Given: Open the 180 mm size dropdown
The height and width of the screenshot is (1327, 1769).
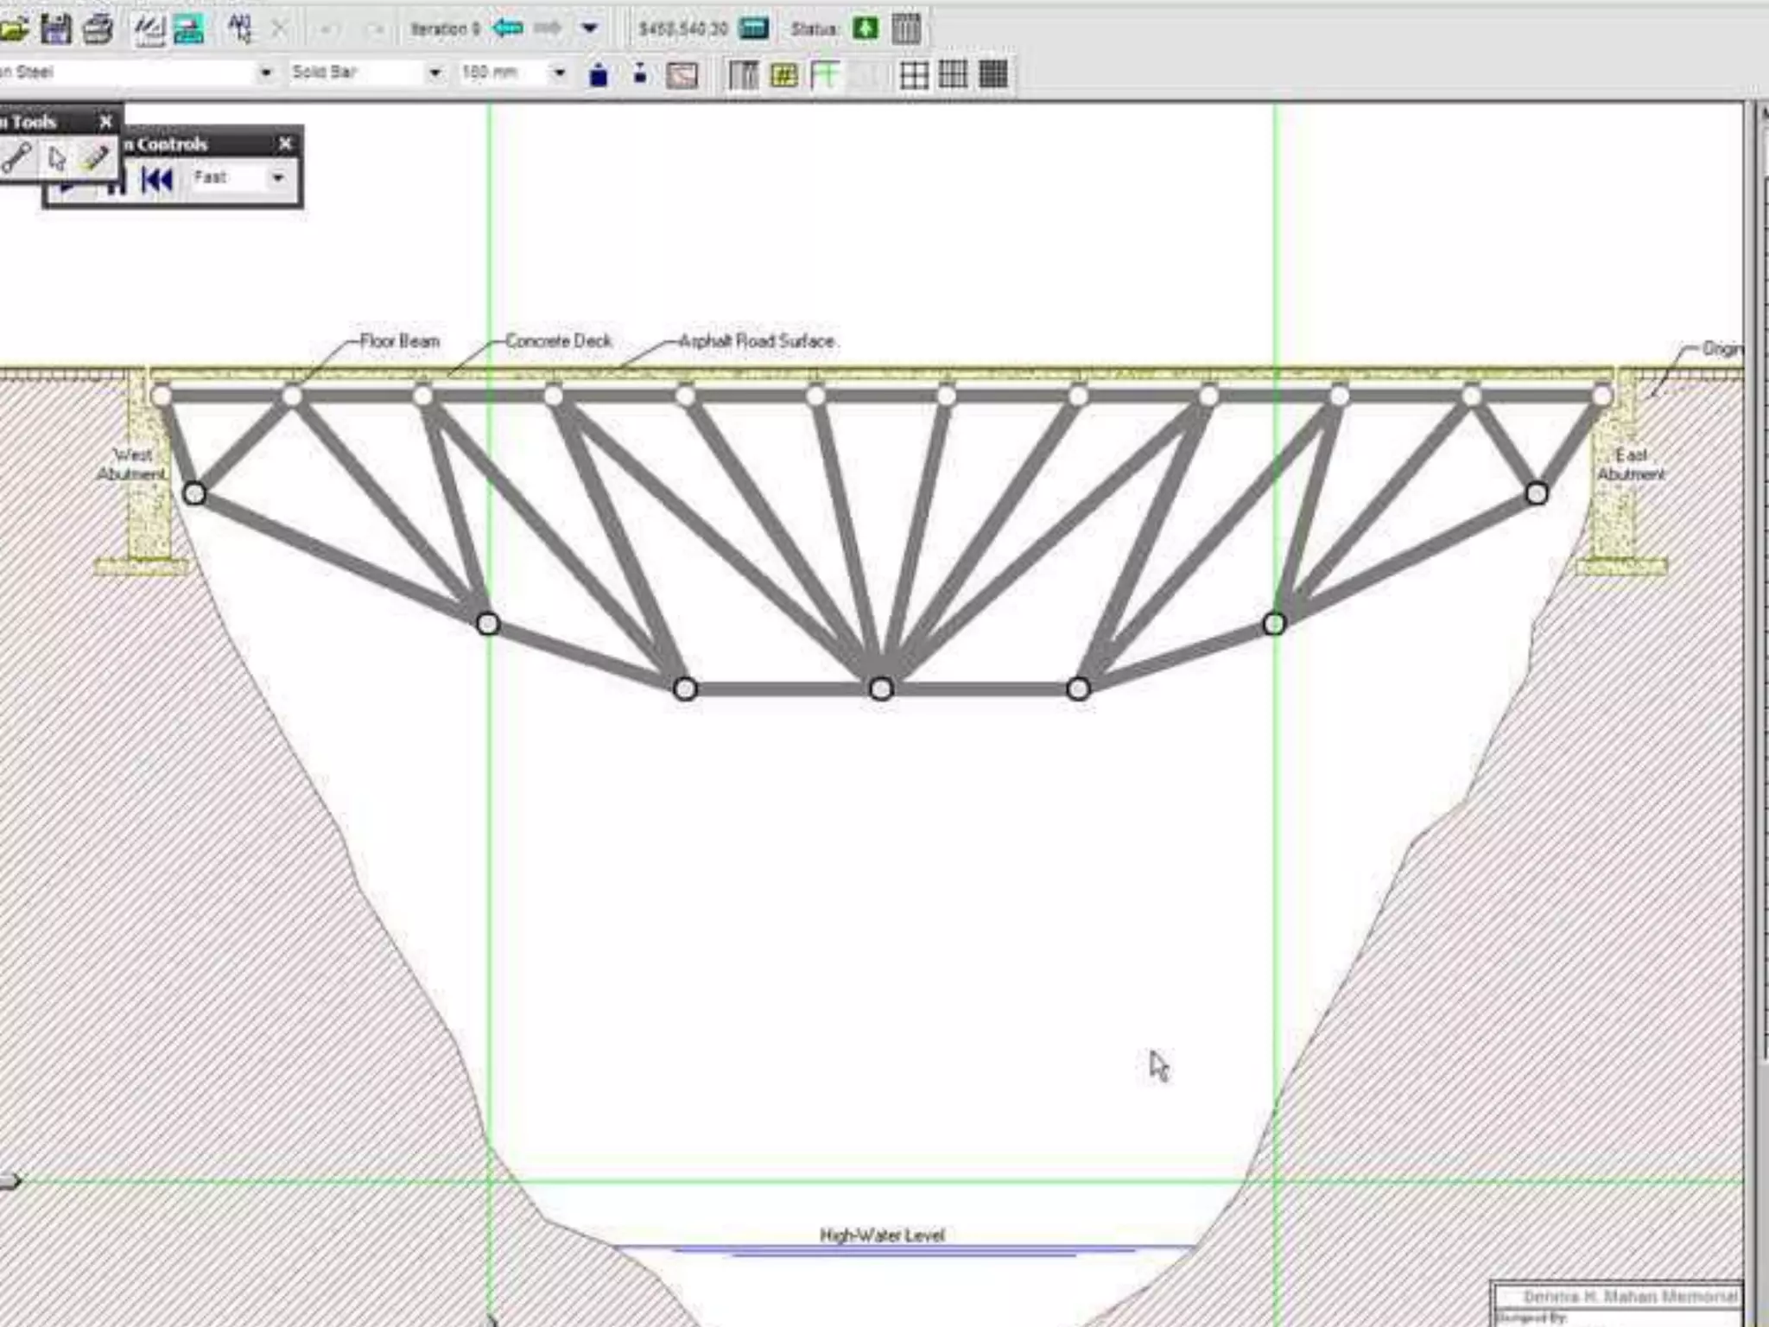Looking at the screenshot, I should [x=560, y=73].
